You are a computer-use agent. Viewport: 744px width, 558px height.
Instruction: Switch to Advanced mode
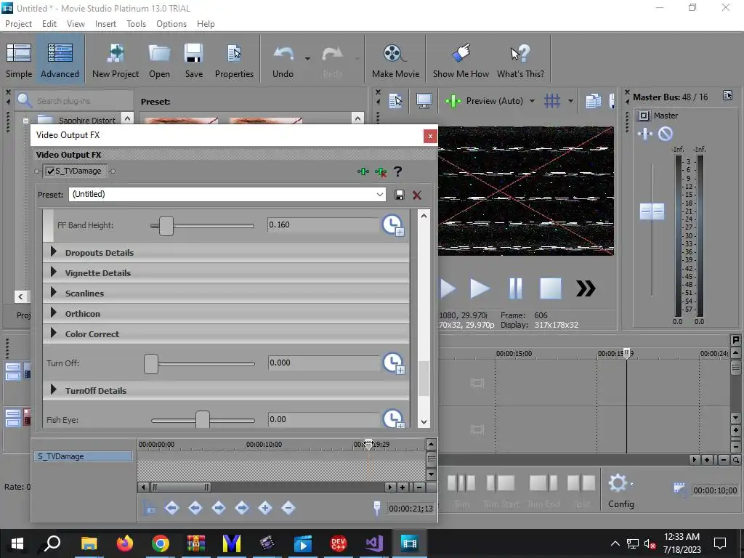pos(60,60)
